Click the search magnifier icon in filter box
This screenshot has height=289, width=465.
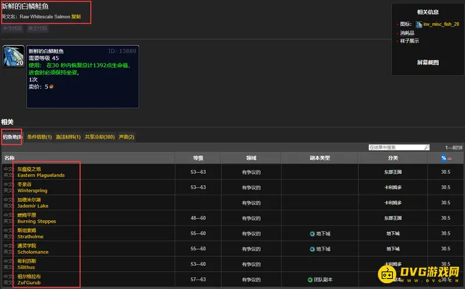pyautogui.click(x=427, y=147)
